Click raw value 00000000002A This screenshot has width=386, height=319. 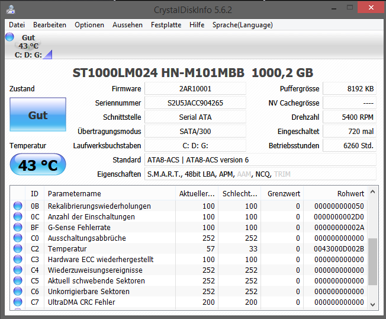[339, 227]
